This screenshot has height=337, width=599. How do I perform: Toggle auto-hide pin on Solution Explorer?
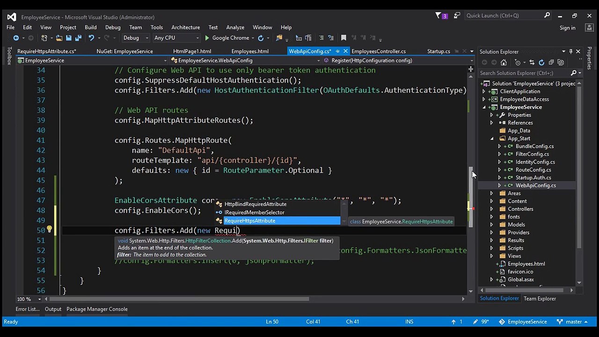tap(571, 51)
